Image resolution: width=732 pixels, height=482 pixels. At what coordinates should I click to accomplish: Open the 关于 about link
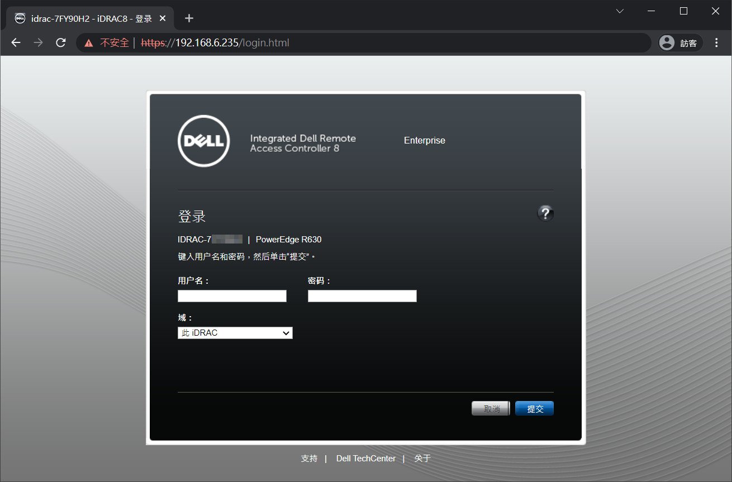[x=422, y=459]
